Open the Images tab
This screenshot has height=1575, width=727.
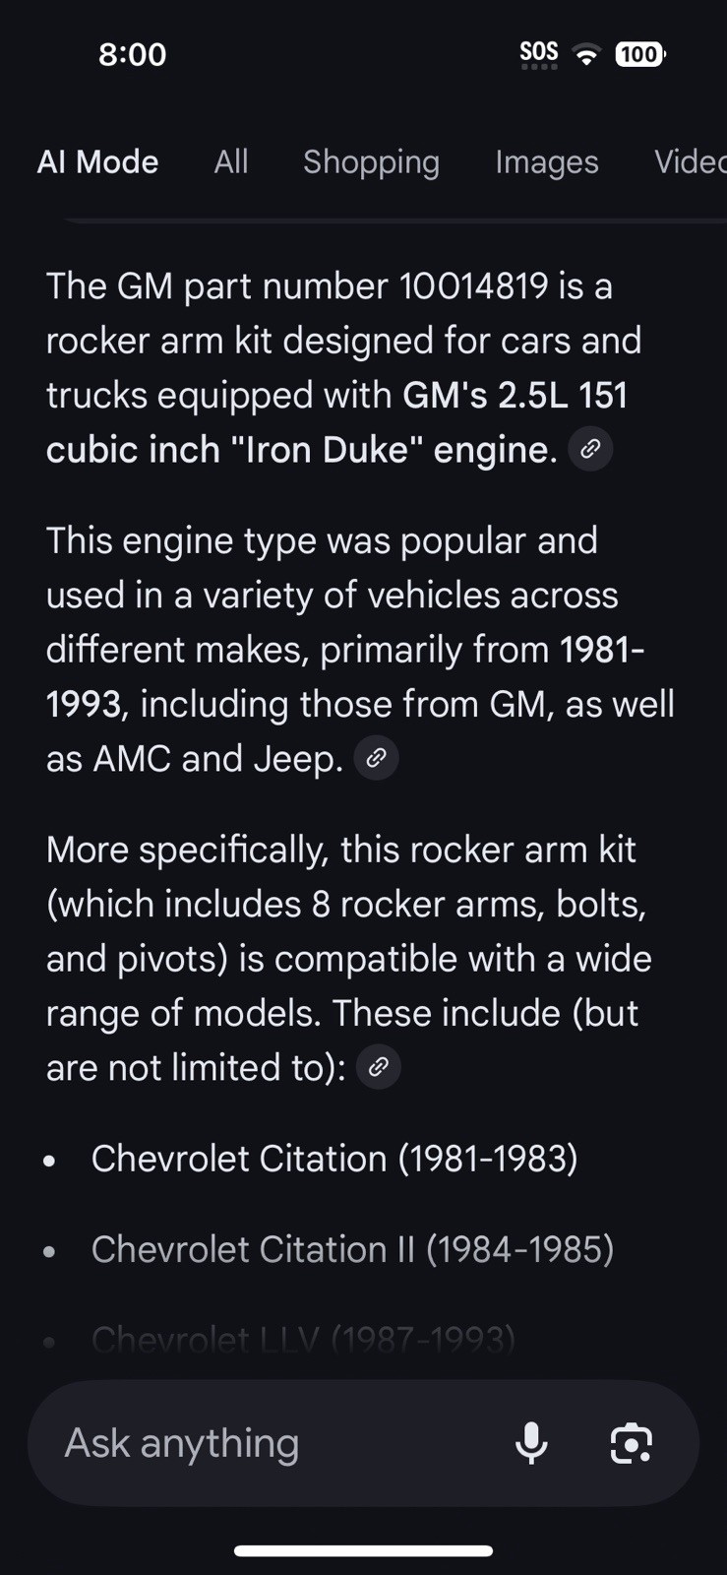pos(547,162)
